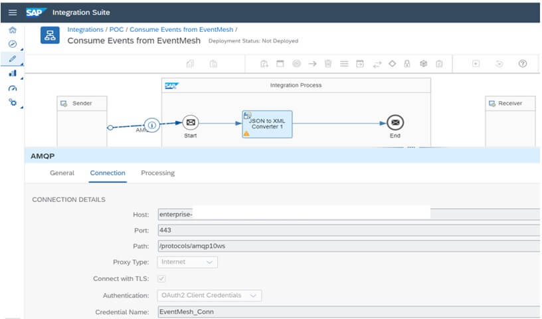Open the Help question mark icon
The width and height of the screenshot is (542, 319).
(x=523, y=64)
